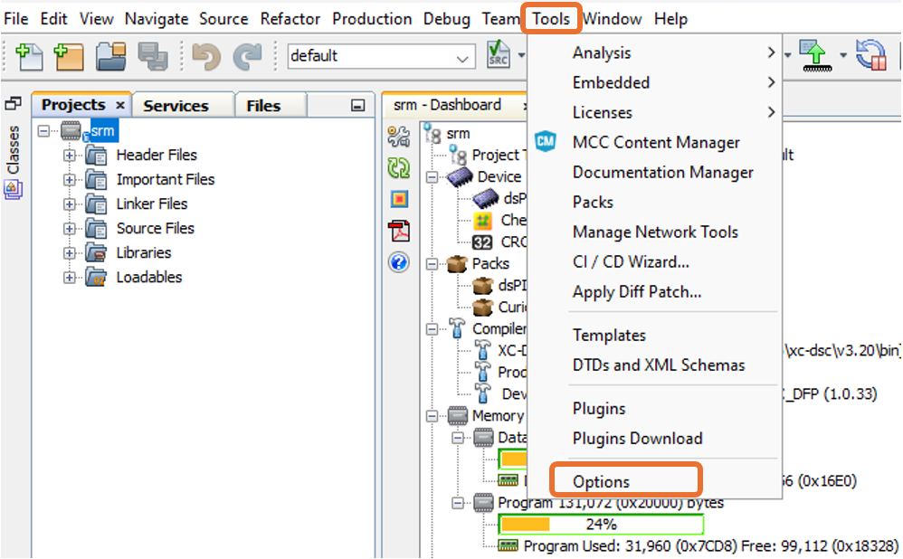Click the Memory chip icon in dashboard

(458, 416)
